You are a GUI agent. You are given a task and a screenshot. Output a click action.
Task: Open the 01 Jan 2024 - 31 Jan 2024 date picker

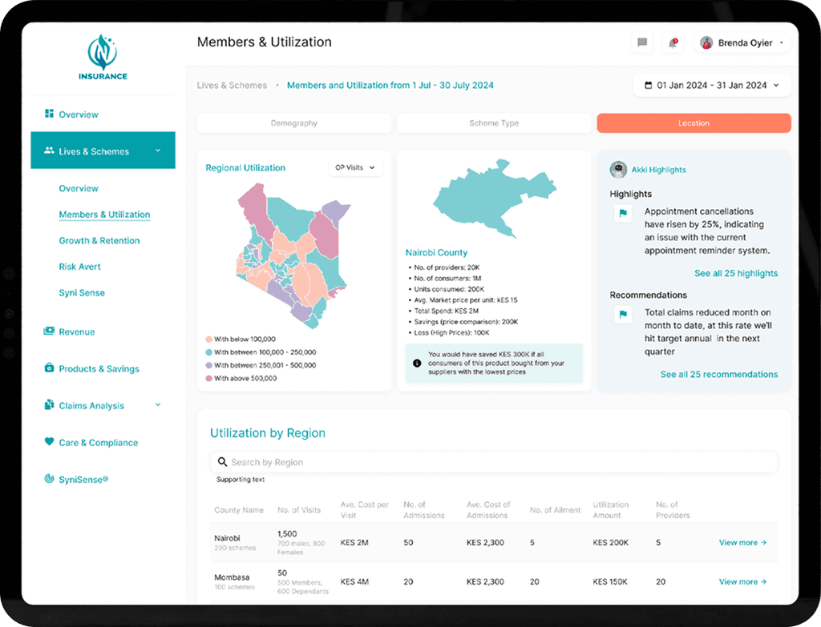point(712,85)
